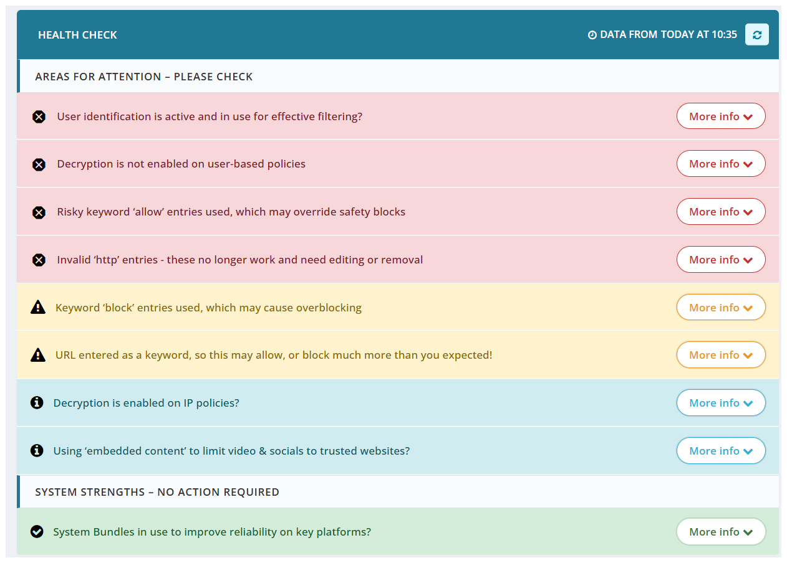Click error icon beside Decryption not enabled row
787x563 pixels.
pos(39,164)
